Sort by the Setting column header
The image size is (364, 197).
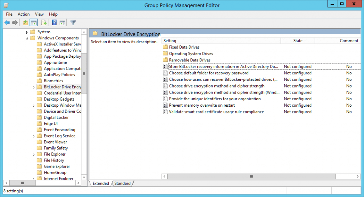[221, 41]
